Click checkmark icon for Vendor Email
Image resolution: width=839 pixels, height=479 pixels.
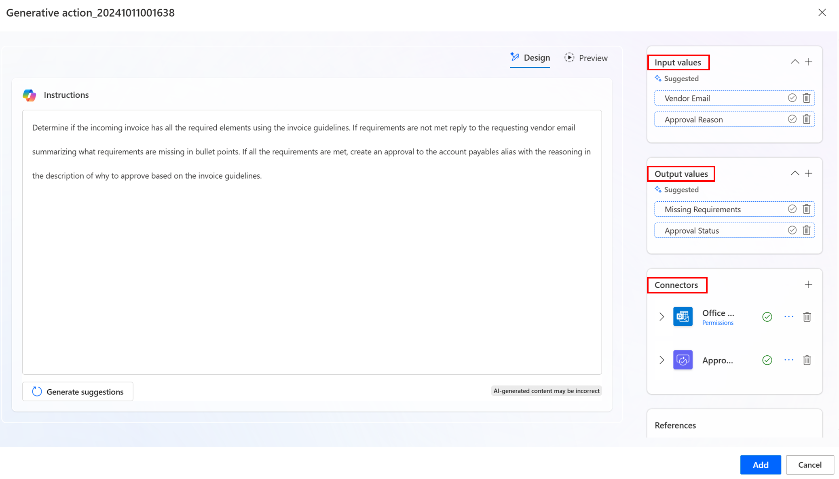(793, 98)
